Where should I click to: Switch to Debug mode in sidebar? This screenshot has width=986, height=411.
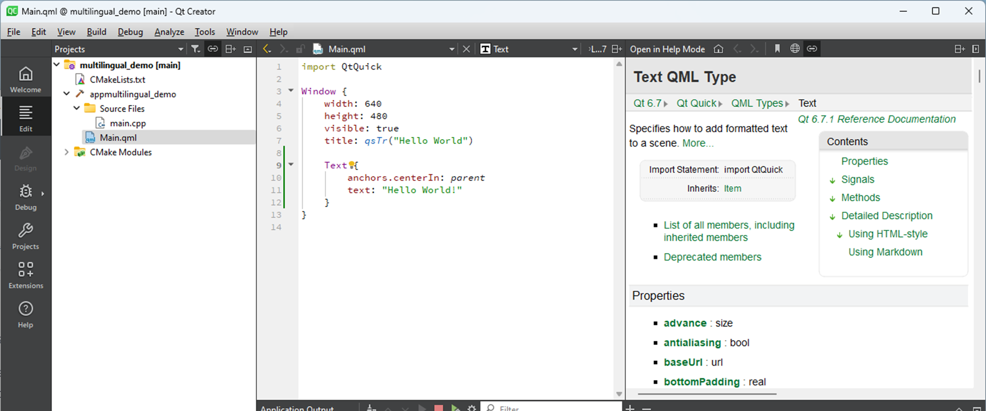click(26, 197)
